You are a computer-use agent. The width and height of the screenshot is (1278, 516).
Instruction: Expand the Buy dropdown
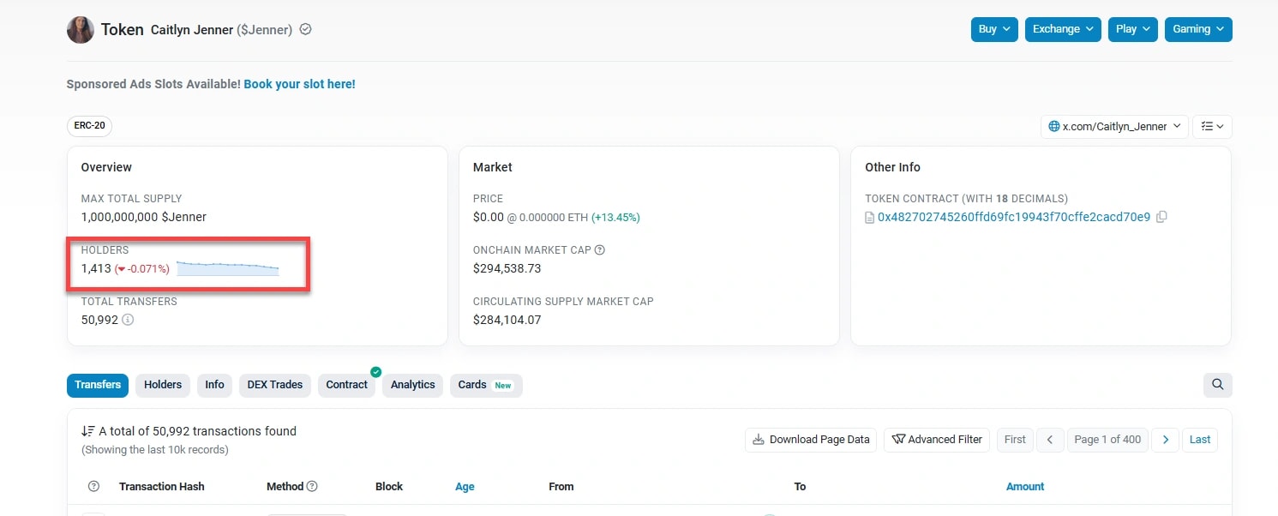(x=994, y=29)
